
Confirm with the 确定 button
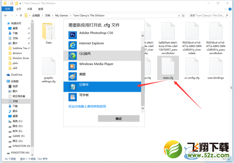coord(119,118)
